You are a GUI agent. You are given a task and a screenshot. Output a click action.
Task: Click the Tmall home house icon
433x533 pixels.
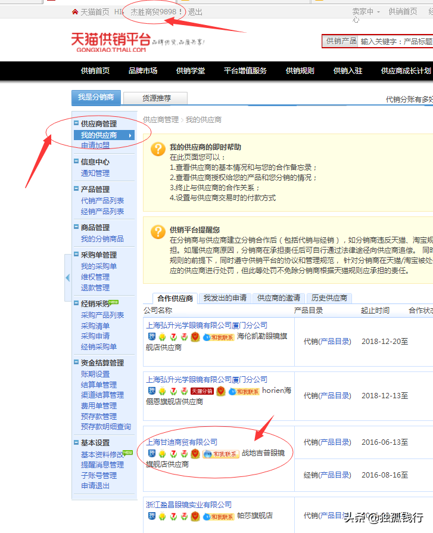(x=75, y=13)
